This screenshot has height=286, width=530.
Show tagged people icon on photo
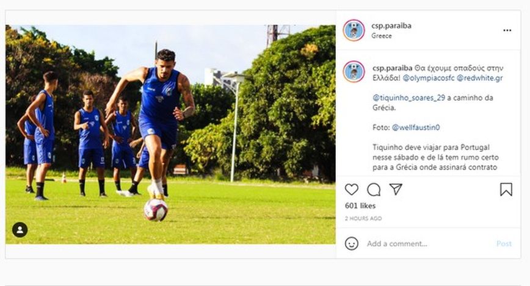tap(20, 230)
